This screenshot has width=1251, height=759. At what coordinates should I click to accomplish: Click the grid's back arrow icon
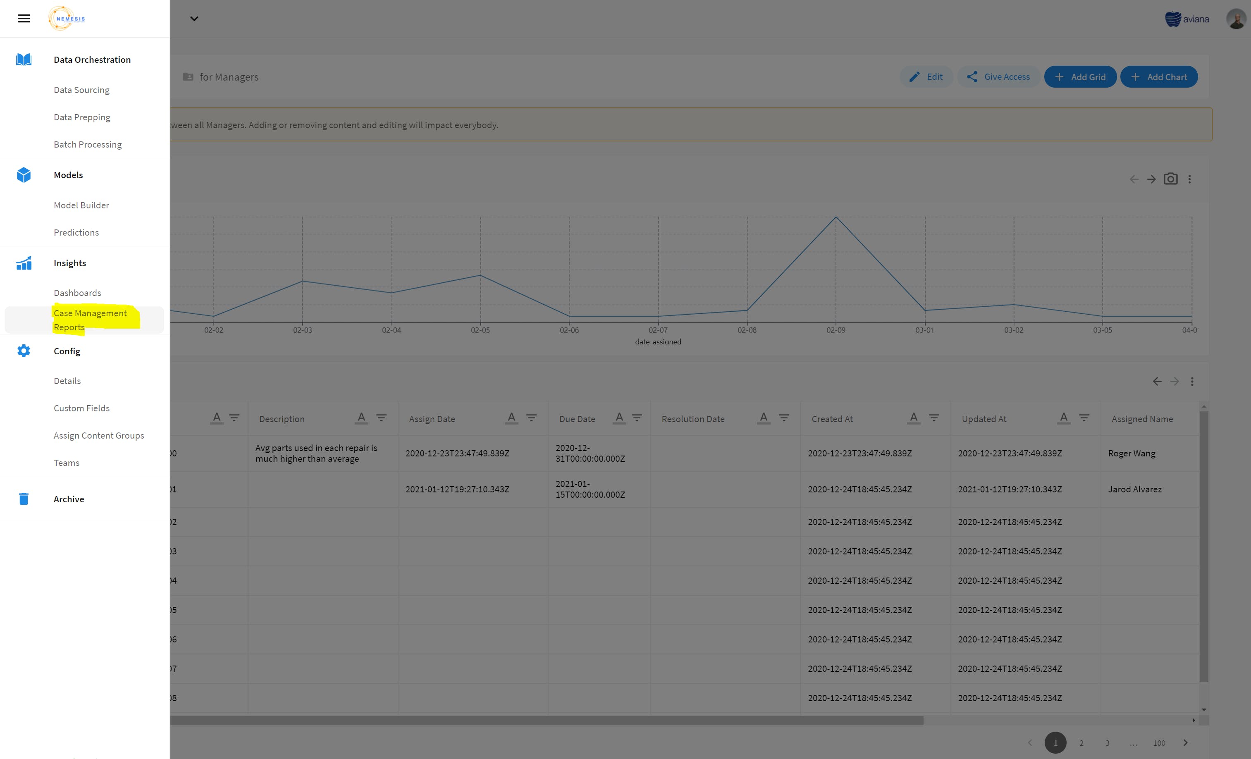1157,381
